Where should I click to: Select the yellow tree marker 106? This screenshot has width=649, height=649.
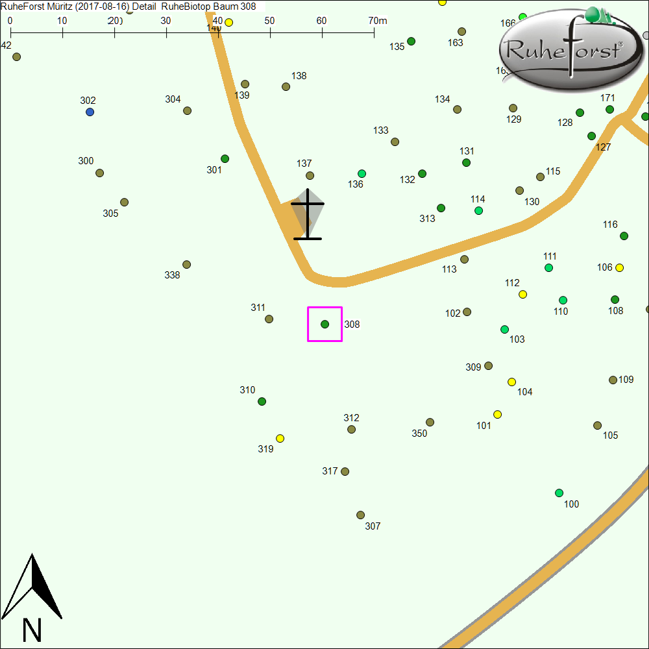click(x=619, y=267)
